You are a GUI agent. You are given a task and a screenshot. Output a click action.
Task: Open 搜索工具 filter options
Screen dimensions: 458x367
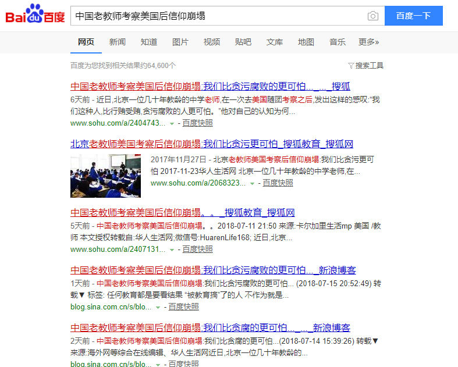pos(365,66)
